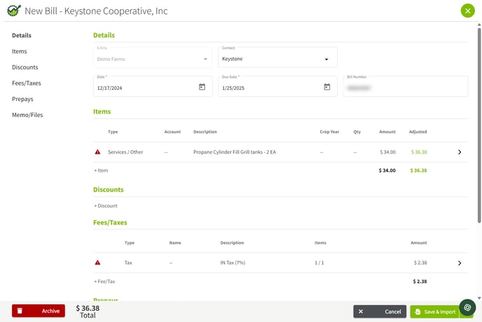Click the $ 36.38 Total in footer
This screenshot has width=482, height=322.
(x=88, y=311)
